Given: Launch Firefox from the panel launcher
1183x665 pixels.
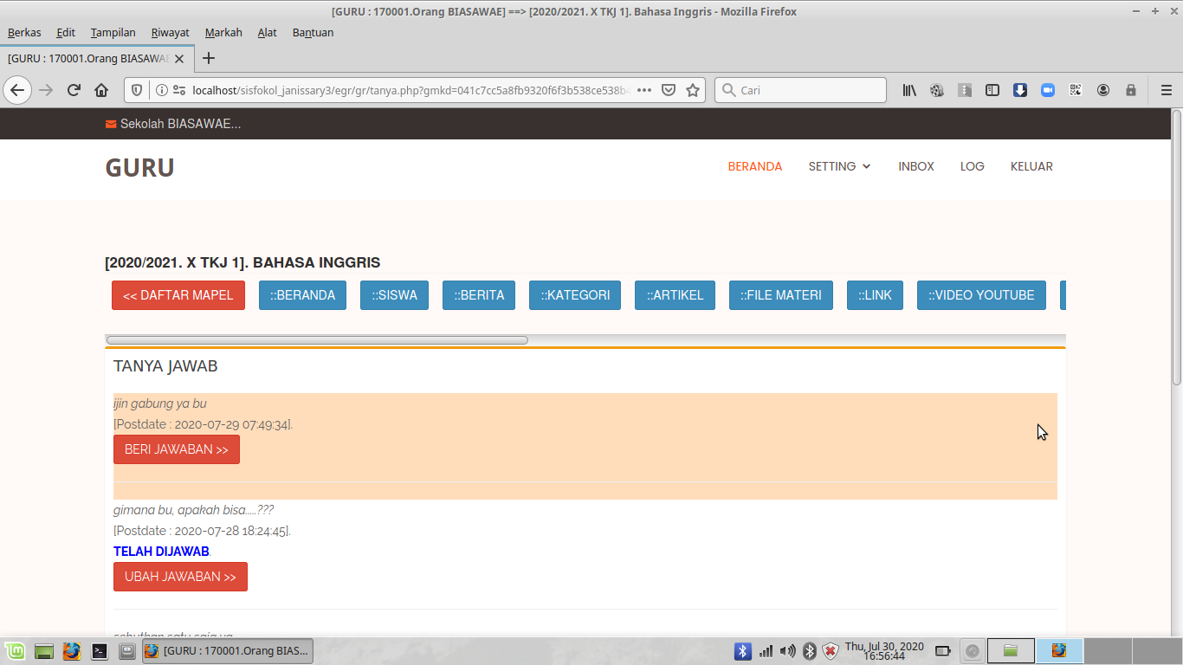Looking at the screenshot, I should tap(72, 650).
